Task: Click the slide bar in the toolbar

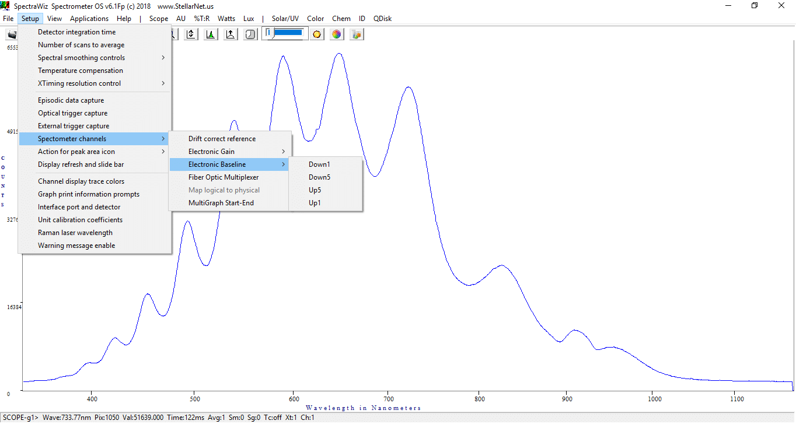Action: click(x=284, y=34)
